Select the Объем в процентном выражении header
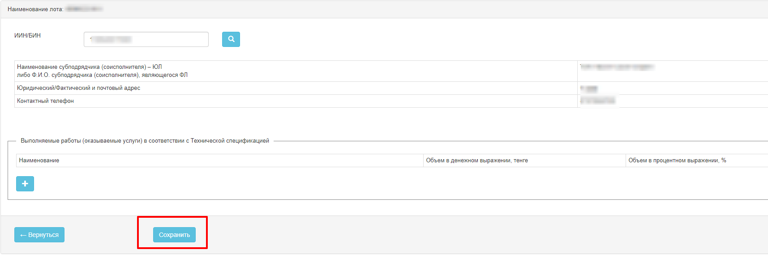 677,161
